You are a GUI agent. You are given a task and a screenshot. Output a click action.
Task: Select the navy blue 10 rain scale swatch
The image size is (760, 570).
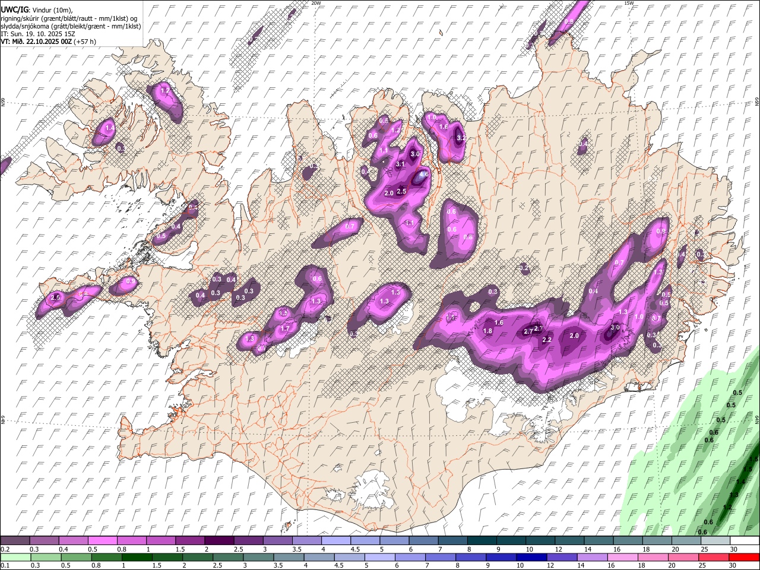click(x=531, y=558)
